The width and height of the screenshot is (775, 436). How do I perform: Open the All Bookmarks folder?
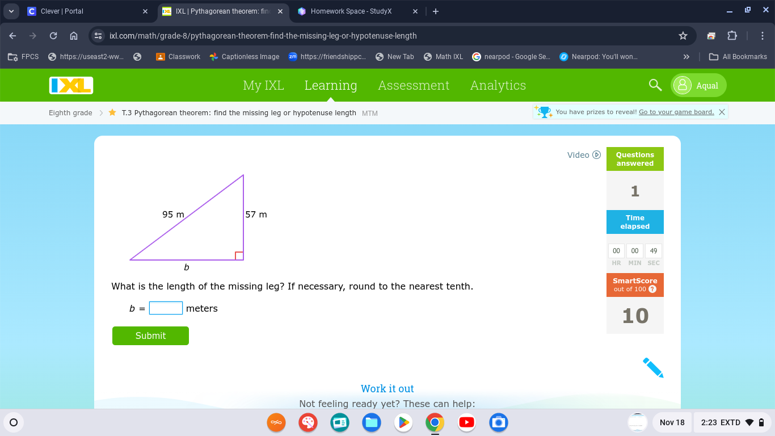[x=738, y=57]
